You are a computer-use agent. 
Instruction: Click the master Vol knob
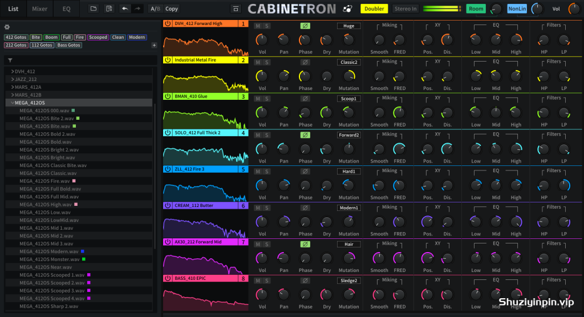[574, 9]
